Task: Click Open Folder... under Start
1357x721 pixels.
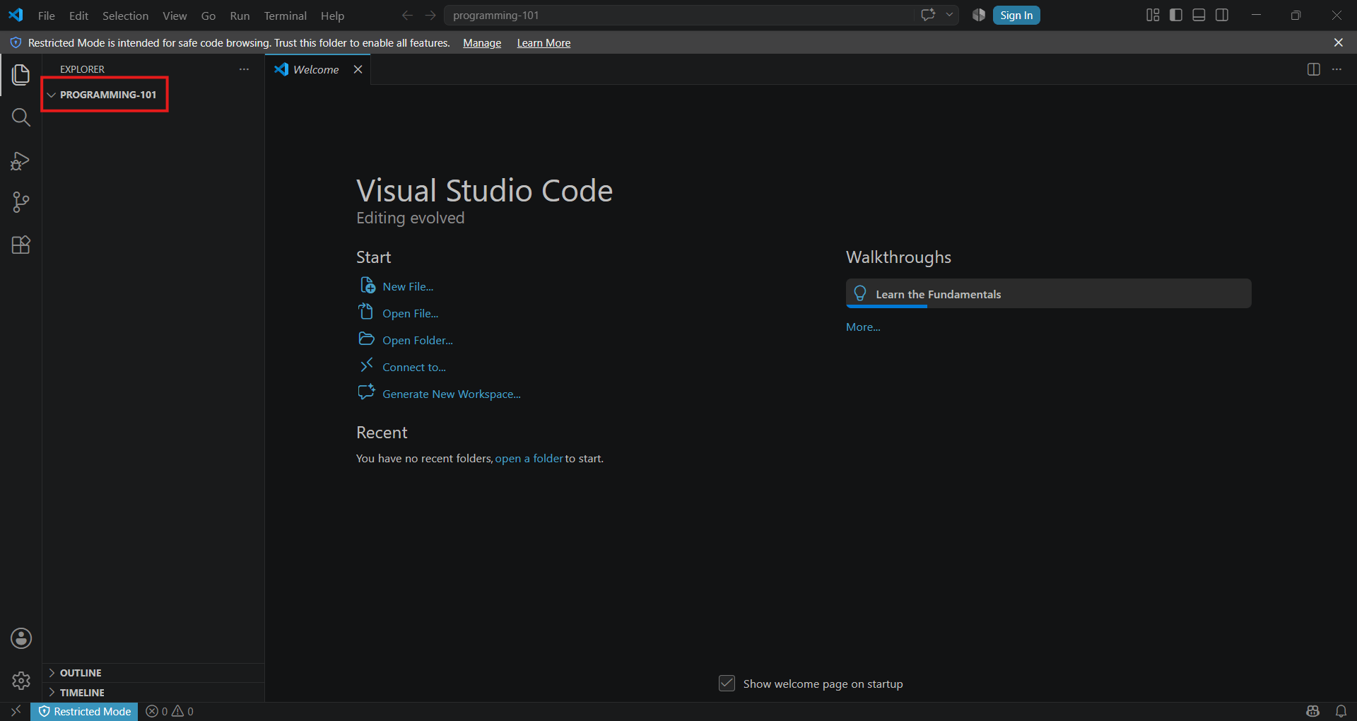Action: 417,340
